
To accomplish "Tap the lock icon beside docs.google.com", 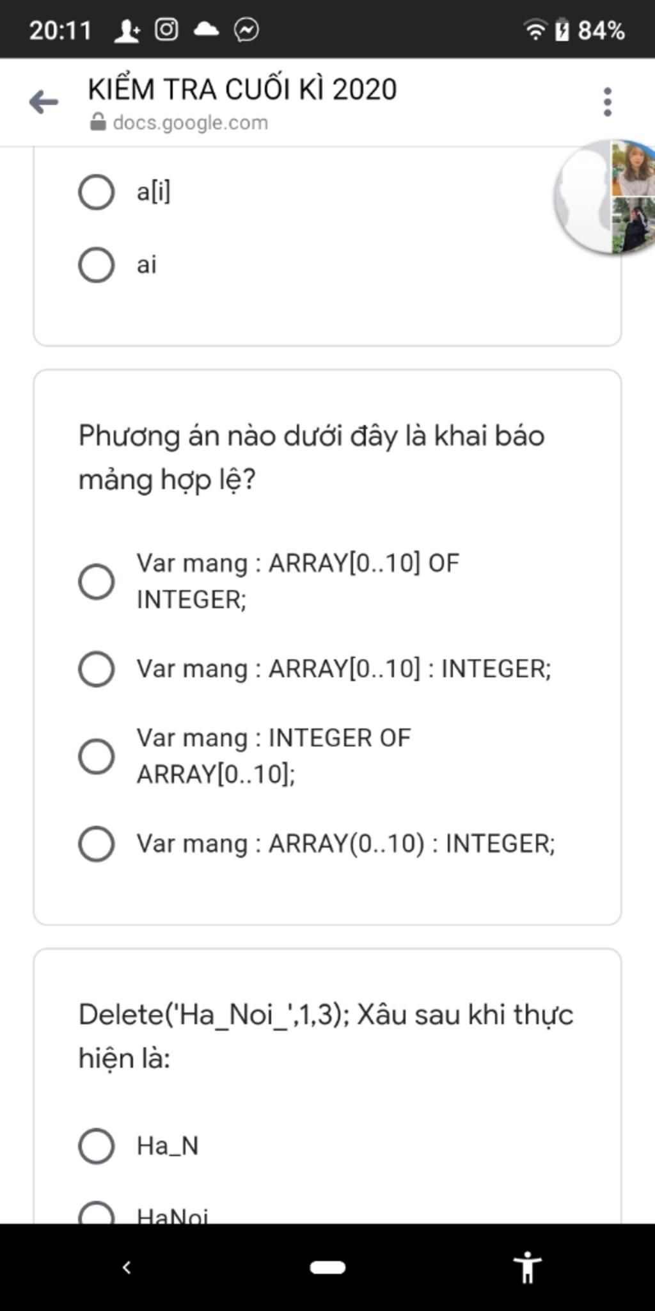I will (97, 122).
